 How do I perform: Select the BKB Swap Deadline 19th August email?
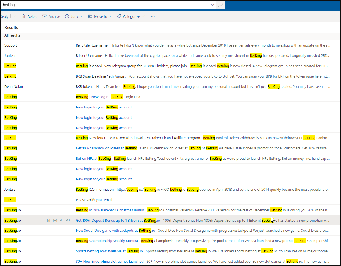pos(171,76)
